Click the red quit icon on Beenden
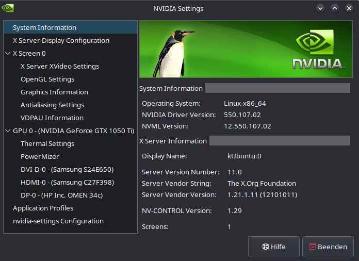The height and width of the screenshot is (261, 359). (x=312, y=247)
